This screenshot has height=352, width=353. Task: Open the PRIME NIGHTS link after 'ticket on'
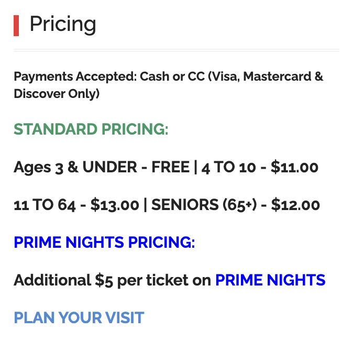click(x=270, y=280)
